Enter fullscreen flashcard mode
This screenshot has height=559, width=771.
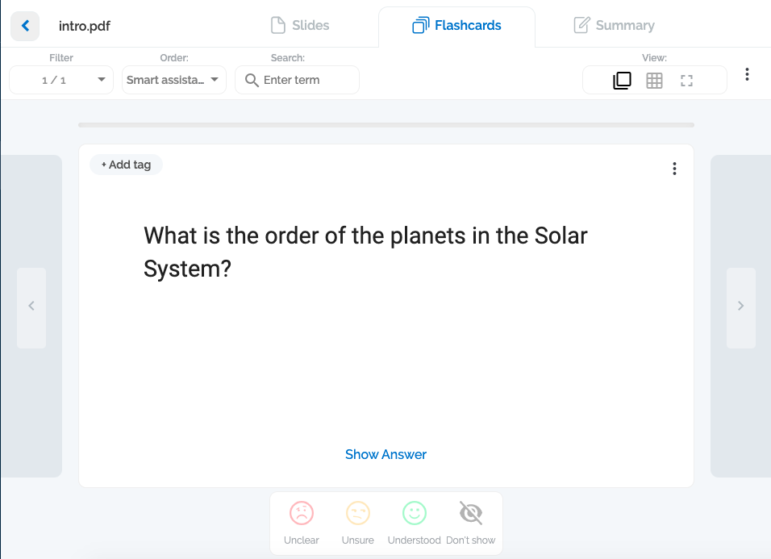click(686, 80)
